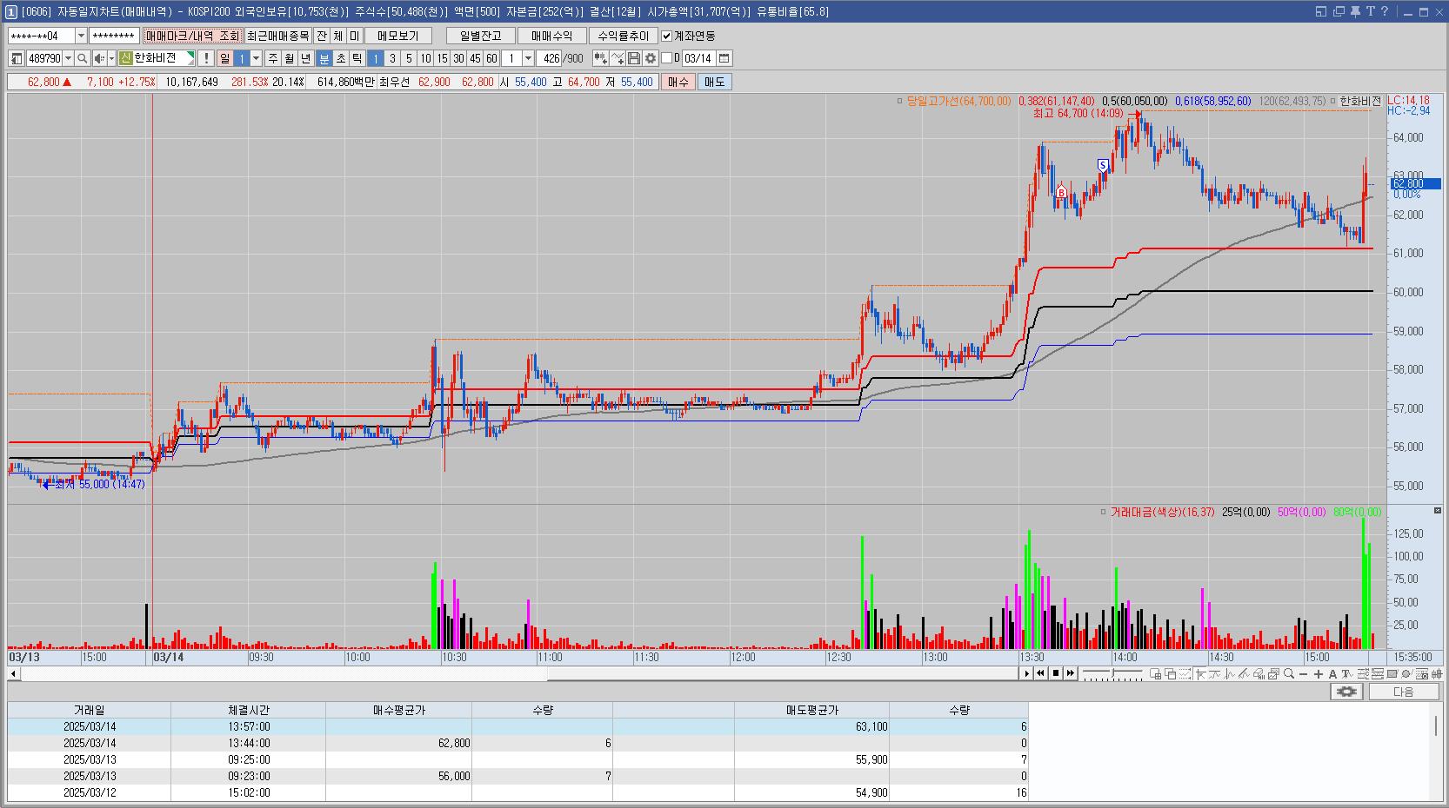Click the bar count field showing 426
The height and width of the screenshot is (808, 1449).
[x=550, y=58]
